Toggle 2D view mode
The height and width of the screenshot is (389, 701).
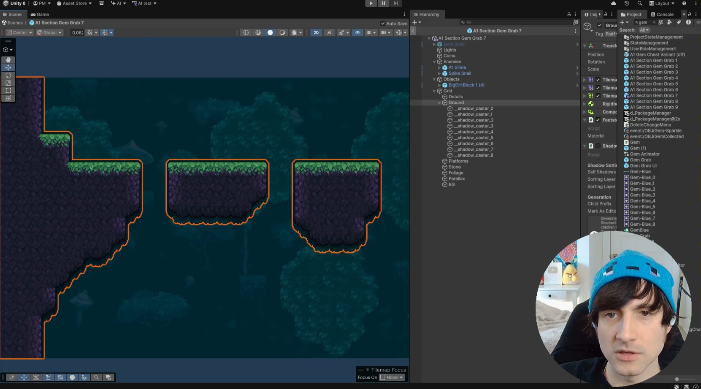(x=316, y=32)
